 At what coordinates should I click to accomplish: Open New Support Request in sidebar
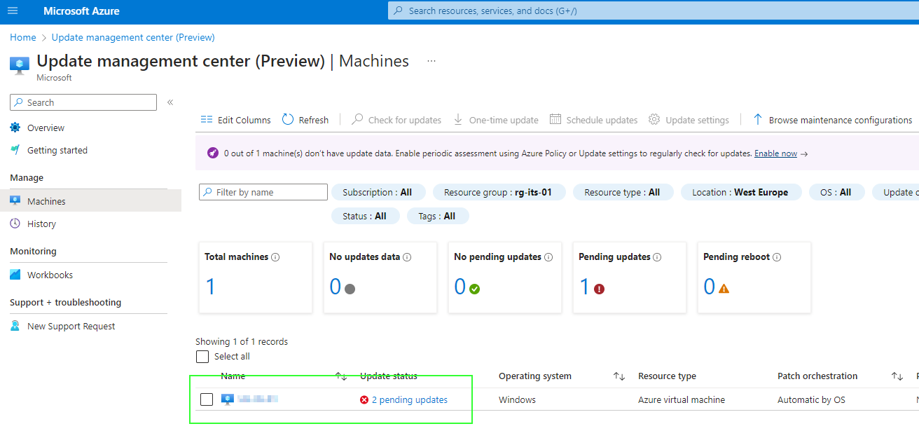71,326
